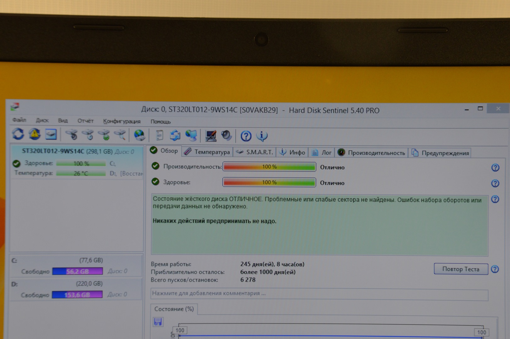This screenshot has width=510, height=339.
Task: Click the start/stop count value 6 278
Action: click(x=248, y=280)
